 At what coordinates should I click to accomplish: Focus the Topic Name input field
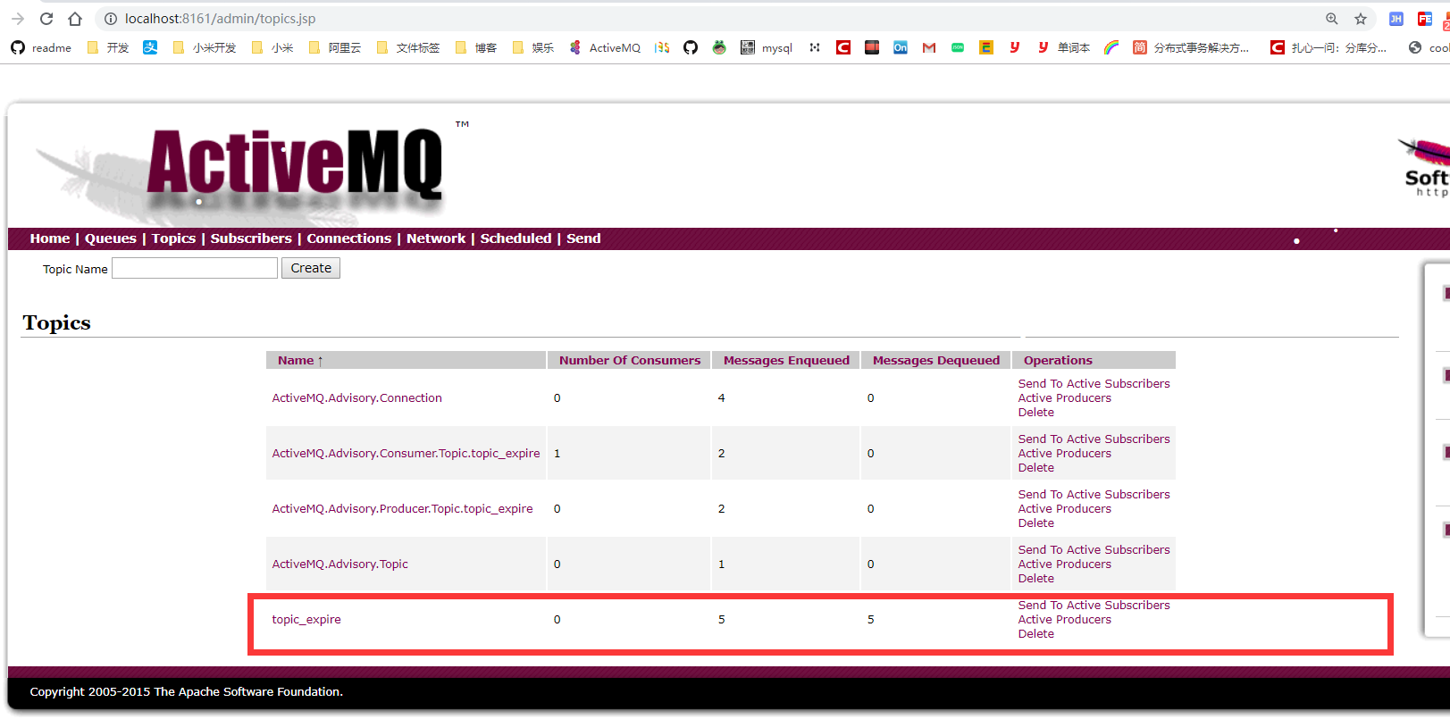point(195,268)
